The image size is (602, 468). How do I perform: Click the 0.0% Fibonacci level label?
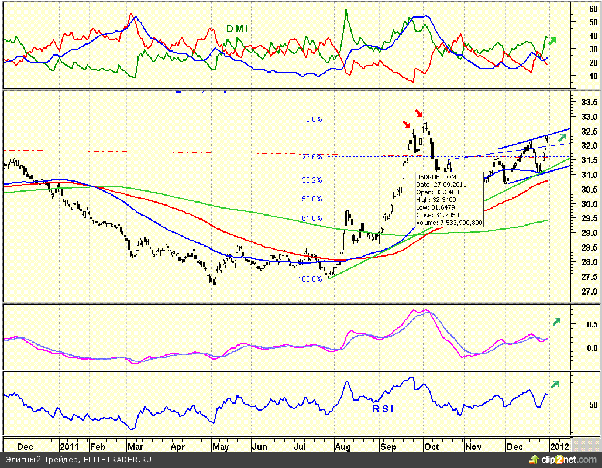314,119
